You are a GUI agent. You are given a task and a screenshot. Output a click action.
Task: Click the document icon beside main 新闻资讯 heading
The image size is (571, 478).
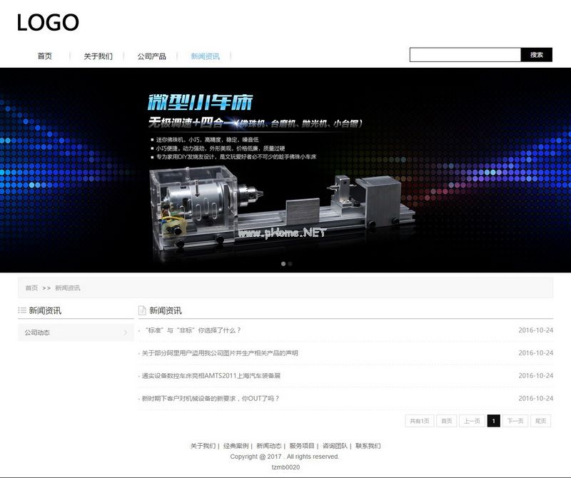point(142,310)
